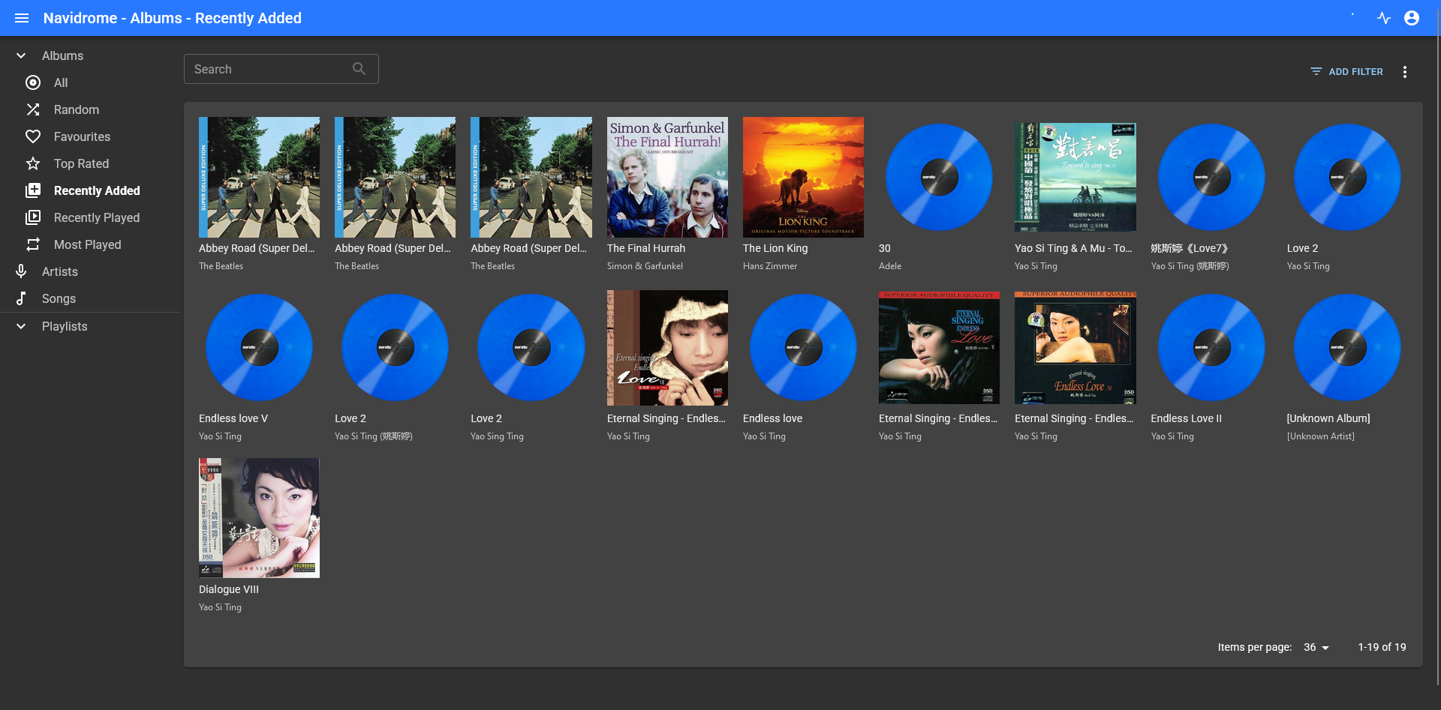Click 'The Lion King' album title
1441x710 pixels.
pos(775,248)
